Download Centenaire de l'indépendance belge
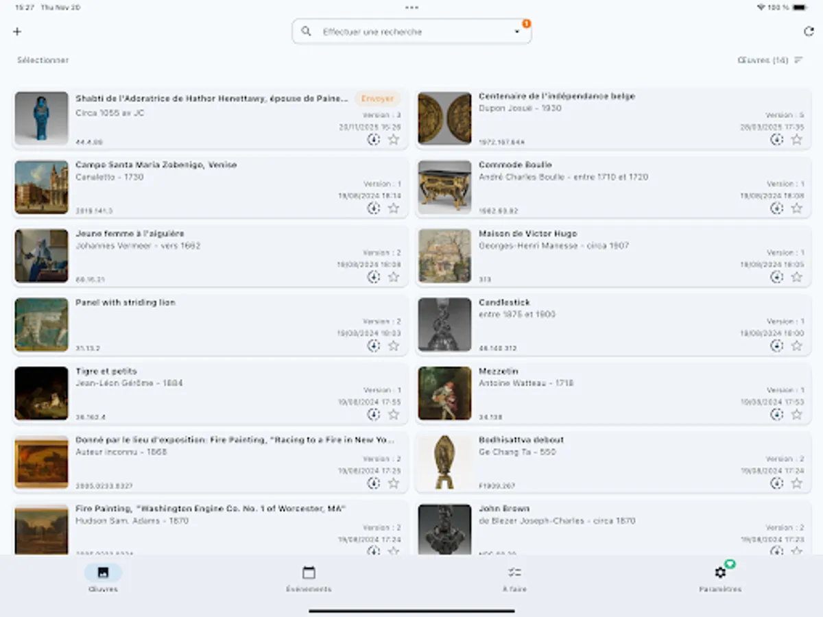823x617 pixels. coord(776,140)
